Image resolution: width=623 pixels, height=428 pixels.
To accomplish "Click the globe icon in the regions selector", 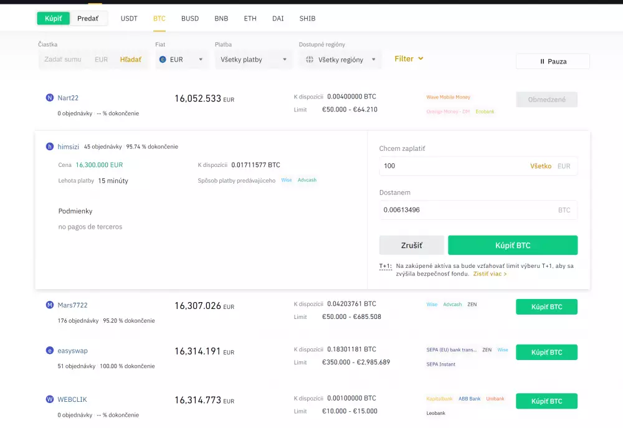I will tap(310, 59).
